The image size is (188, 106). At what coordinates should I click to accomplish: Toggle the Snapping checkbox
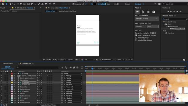[x=73, y=4]
